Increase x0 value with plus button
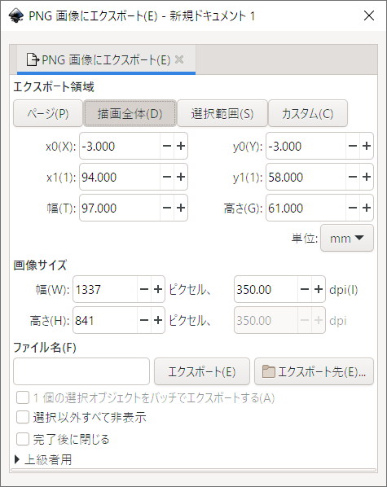387x487 pixels. point(181,146)
